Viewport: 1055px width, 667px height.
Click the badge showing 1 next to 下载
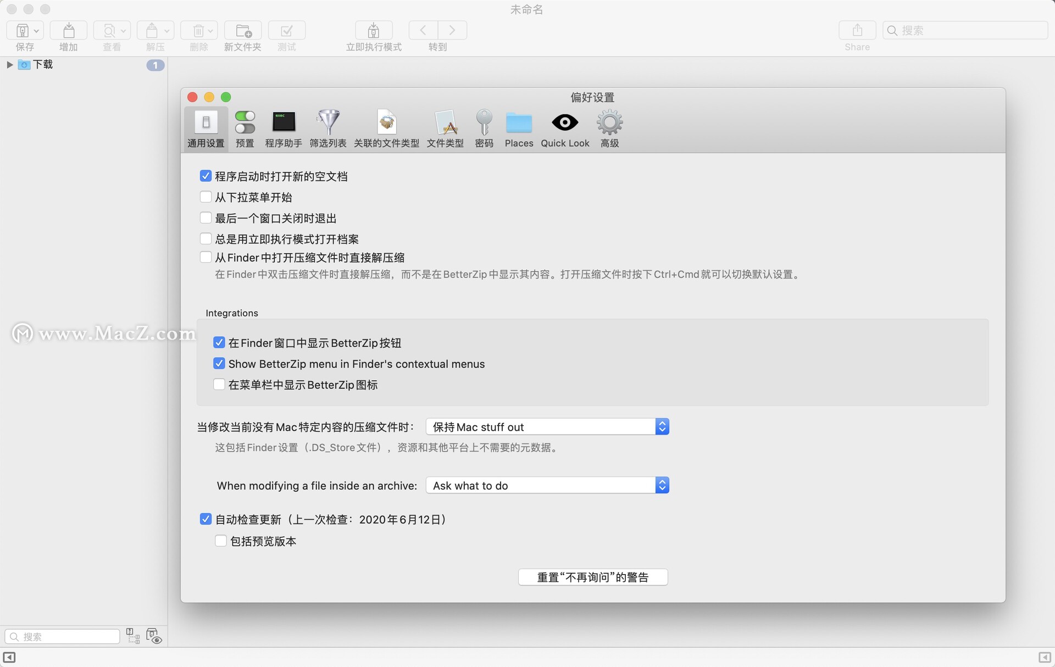(156, 65)
